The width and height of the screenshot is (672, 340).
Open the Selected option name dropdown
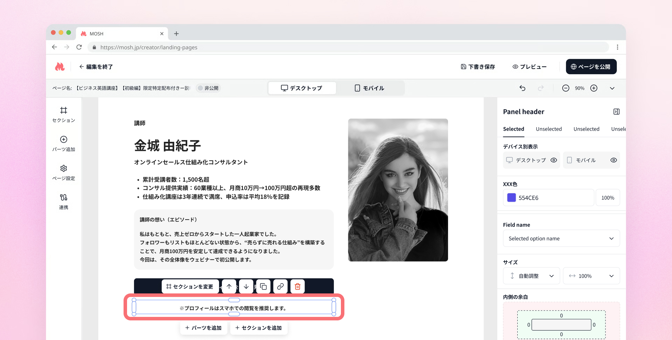pos(561,238)
